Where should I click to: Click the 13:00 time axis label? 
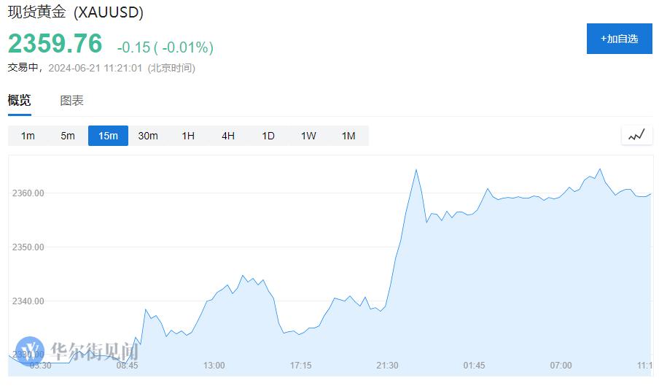pyautogui.click(x=214, y=366)
